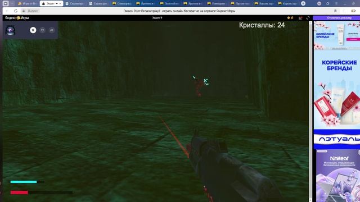This screenshot has height=202, width=360.
Task: Click Отключить рекламу button
Action: (336, 18)
